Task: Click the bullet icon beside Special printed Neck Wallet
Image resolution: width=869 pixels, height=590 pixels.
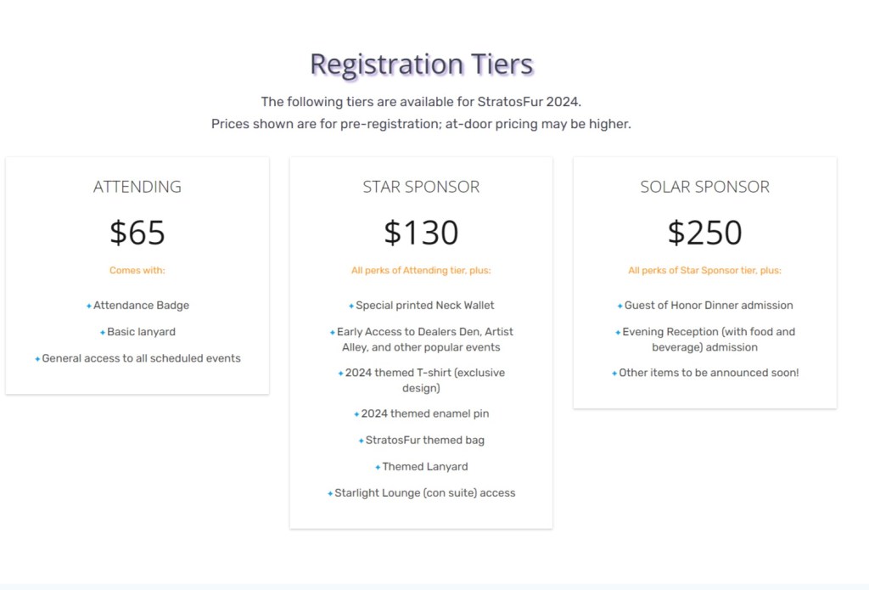Action: 351,306
